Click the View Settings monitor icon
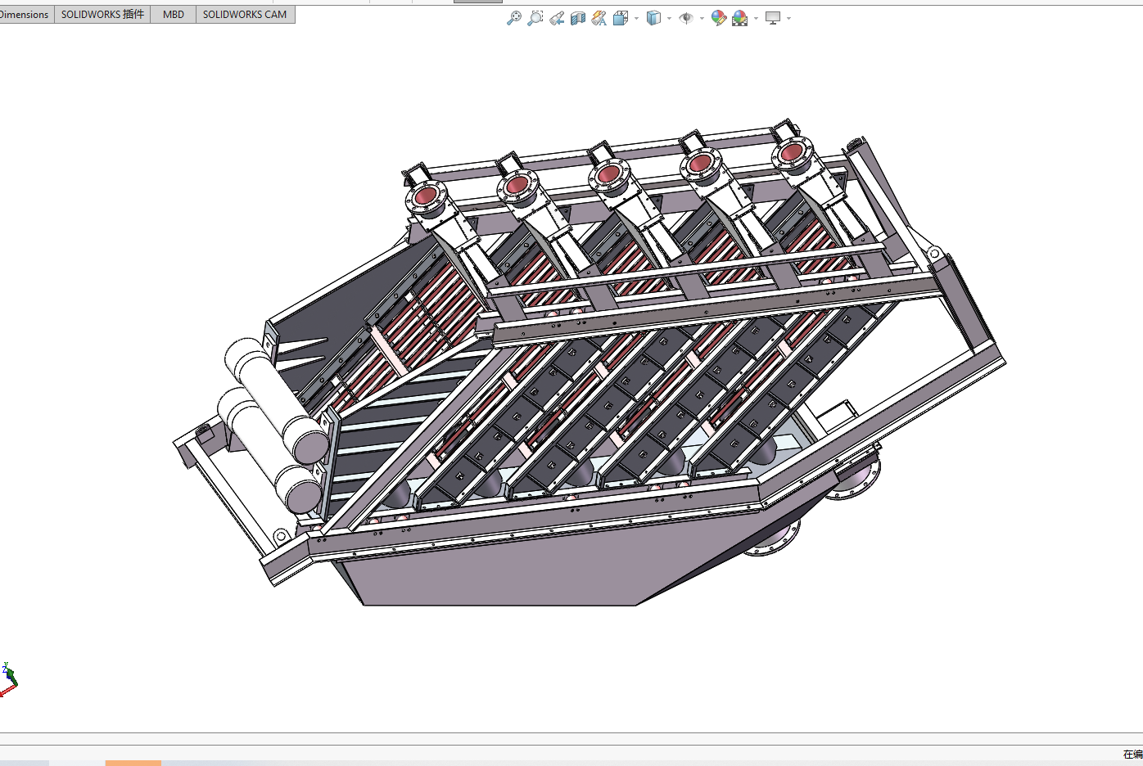This screenshot has height=766, width=1143. pos(773,18)
